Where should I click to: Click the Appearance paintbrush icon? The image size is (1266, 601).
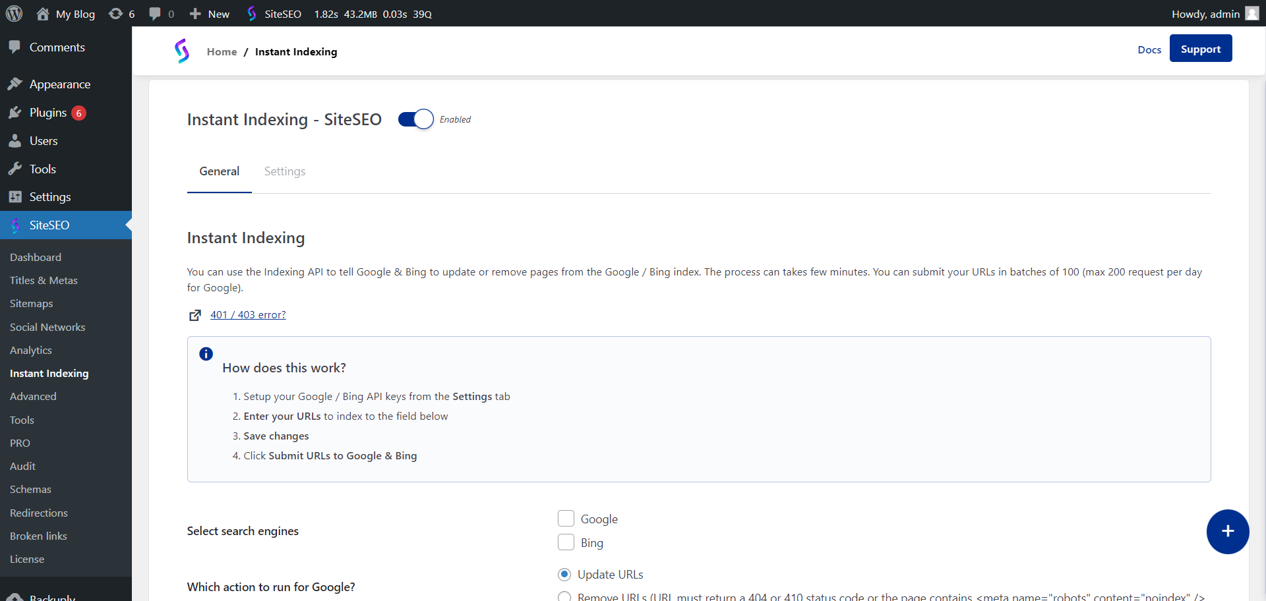point(15,84)
